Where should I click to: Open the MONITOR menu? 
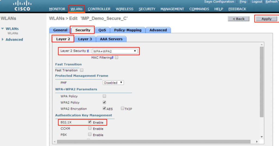[57, 9]
